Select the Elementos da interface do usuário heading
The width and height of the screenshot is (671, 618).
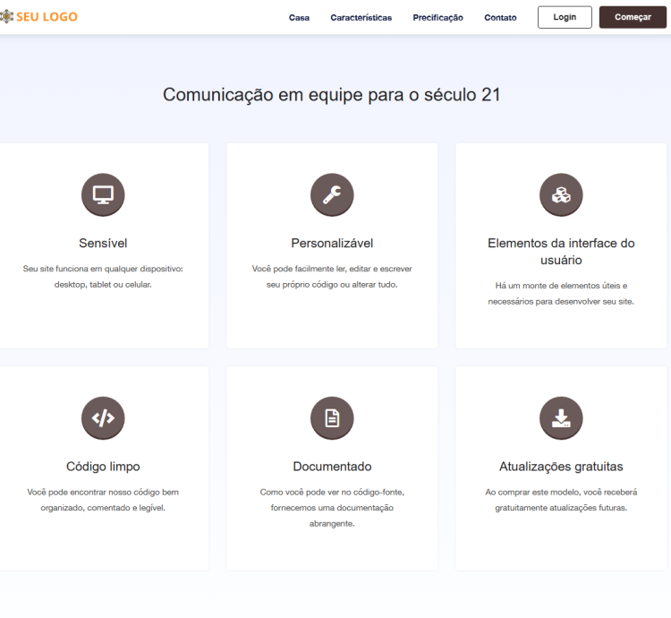561,252
